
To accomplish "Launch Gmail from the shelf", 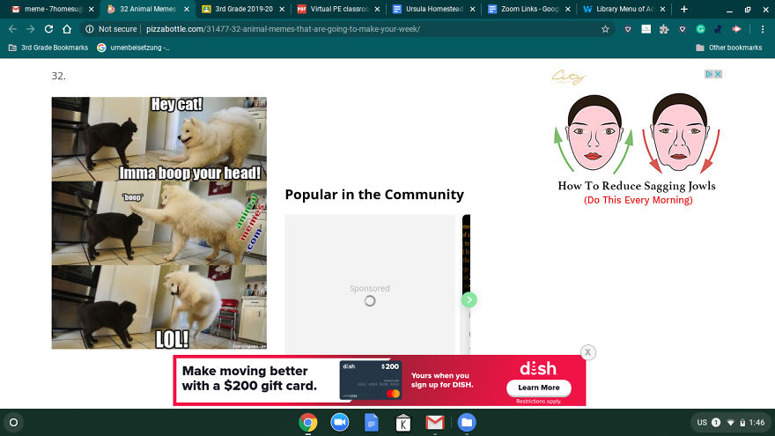I will [x=435, y=423].
